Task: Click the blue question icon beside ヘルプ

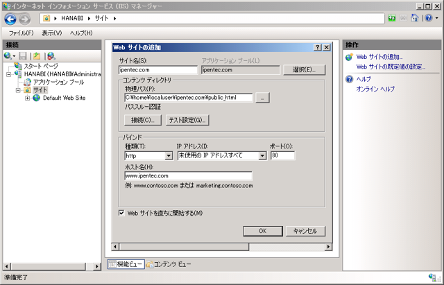Action: tap(350, 79)
